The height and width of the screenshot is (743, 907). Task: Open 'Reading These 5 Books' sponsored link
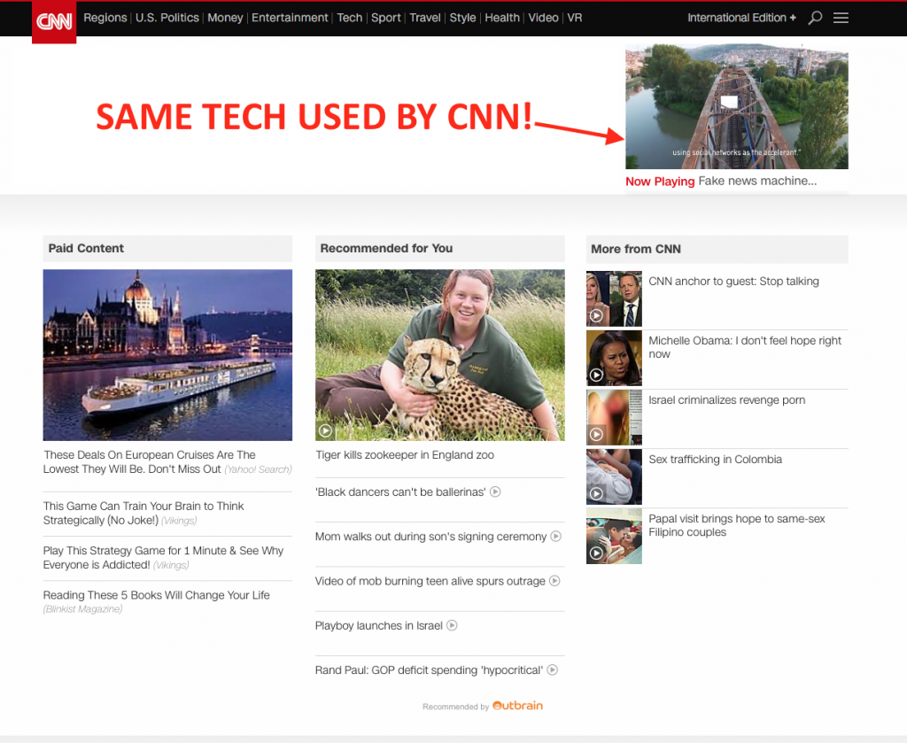(157, 595)
